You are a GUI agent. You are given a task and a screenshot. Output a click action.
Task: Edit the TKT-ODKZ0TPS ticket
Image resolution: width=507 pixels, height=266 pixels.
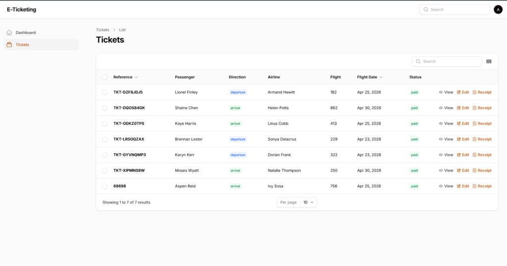(463, 124)
